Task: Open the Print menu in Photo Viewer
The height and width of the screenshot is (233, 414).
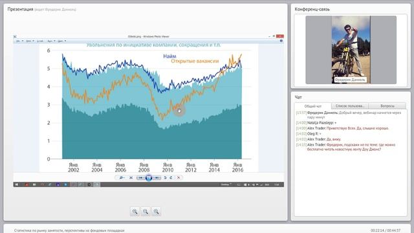Action: [30, 41]
